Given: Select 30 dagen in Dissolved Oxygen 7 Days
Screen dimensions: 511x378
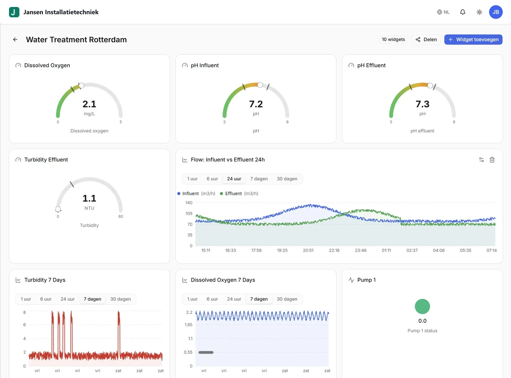Looking at the screenshot, I should tap(287, 299).
